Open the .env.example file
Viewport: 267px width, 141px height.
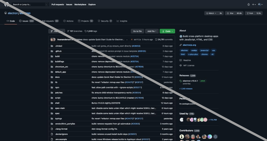click(x=61, y=139)
